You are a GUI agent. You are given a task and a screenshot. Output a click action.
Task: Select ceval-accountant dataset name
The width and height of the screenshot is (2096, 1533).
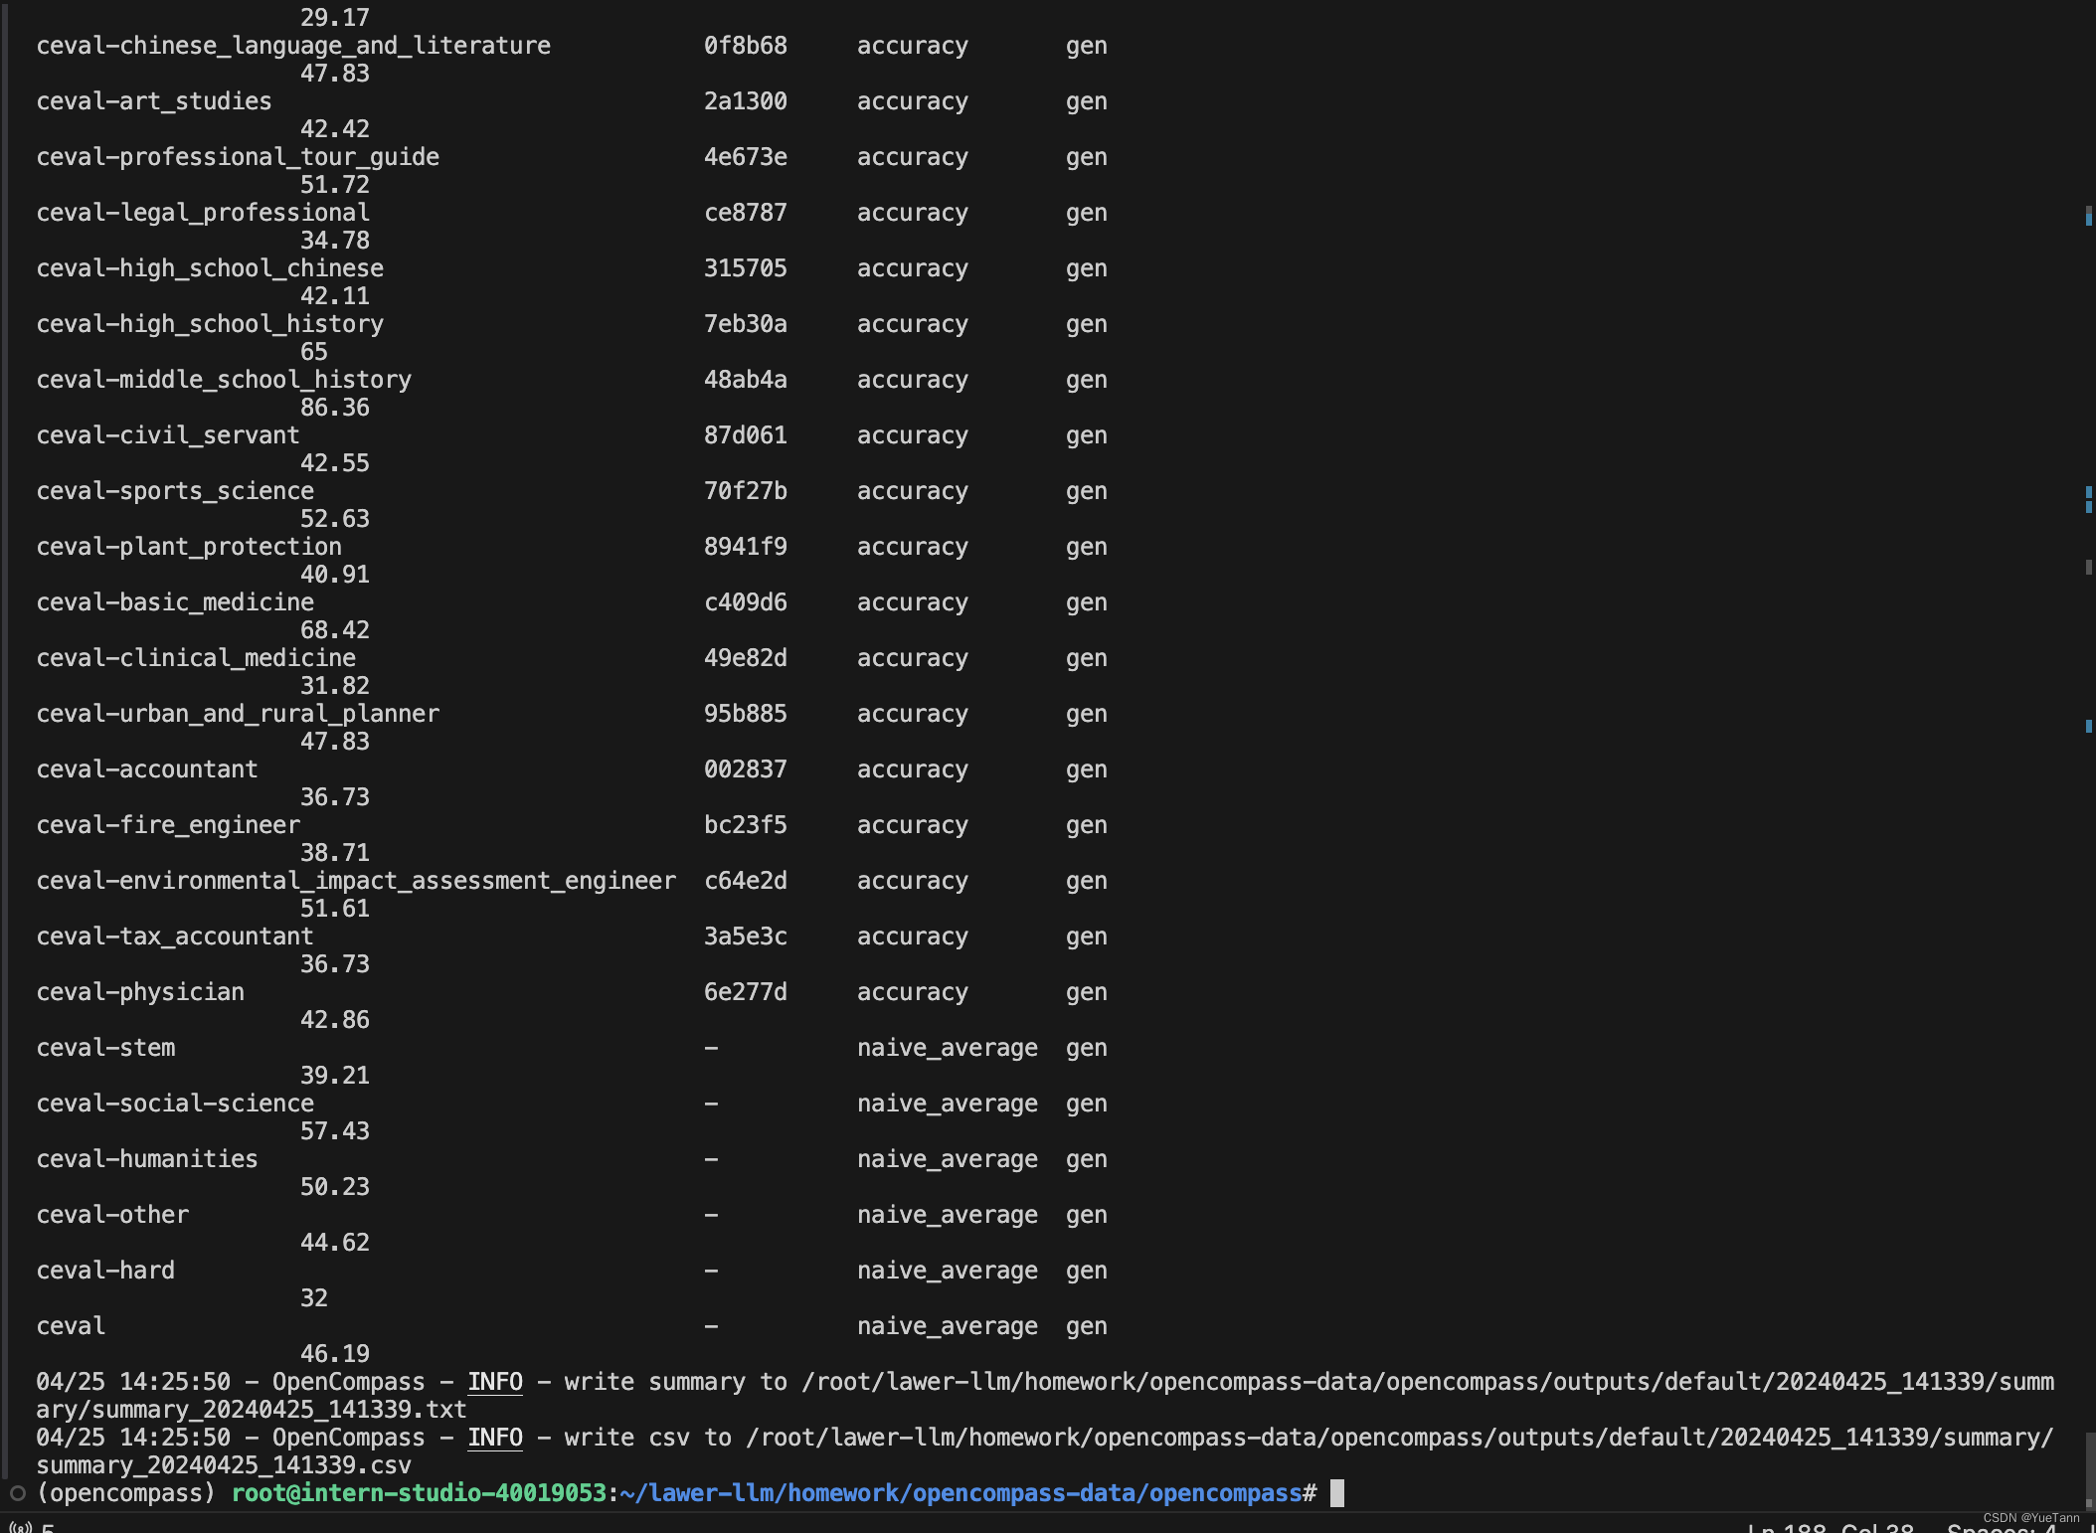(x=147, y=769)
